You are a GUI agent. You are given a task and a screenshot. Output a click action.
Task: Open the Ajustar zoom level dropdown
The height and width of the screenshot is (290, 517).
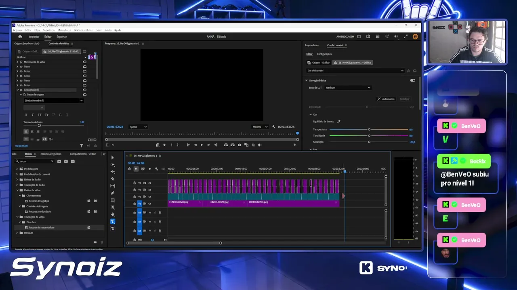pos(138,127)
